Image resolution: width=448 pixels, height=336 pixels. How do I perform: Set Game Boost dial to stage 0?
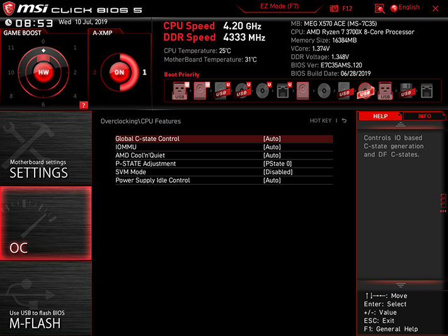[43, 42]
